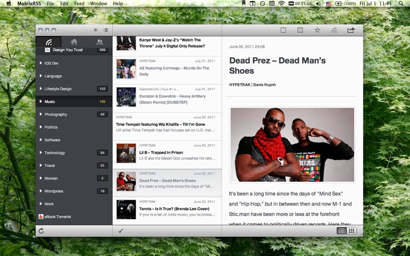Open Spotlight search magnifier
The height and width of the screenshot is (256, 410).
(401, 4)
